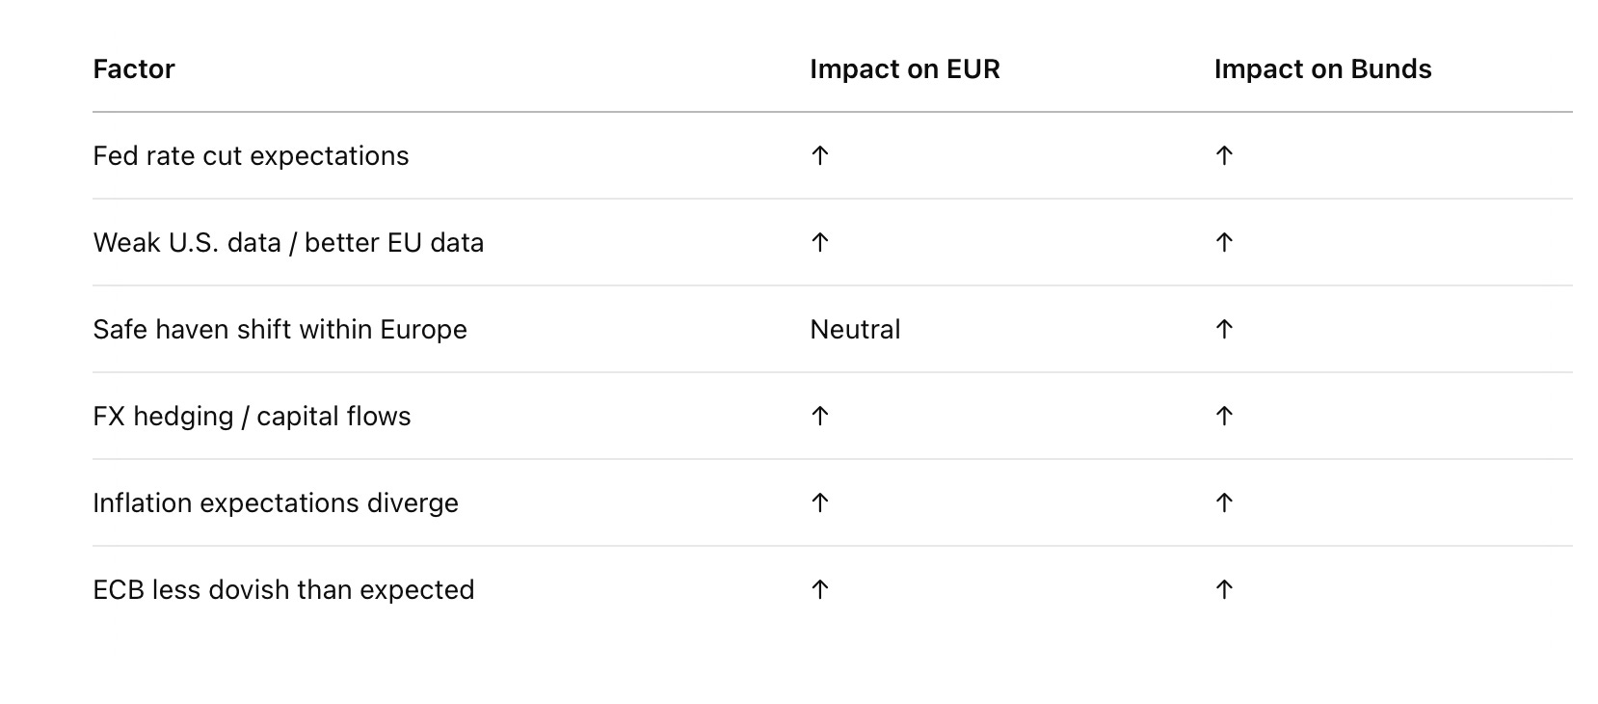The image size is (1598, 704).
Task: Click the Factor column header
Action: tap(134, 69)
